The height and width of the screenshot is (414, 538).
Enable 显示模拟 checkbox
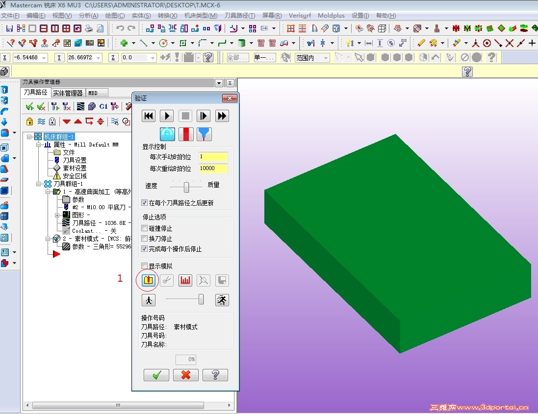pos(145,266)
